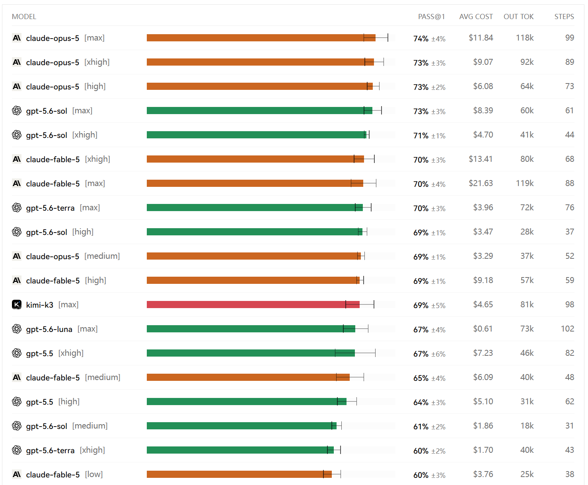588x485 pixels.
Task: Click the Anthropic icon beside claude-fable-5 [xhigh]
Action: pyautogui.click(x=17, y=159)
